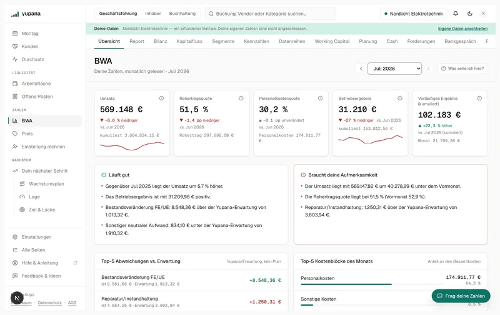The image size is (500, 315).
Task: Open Preis in the sidebar
Action: (x=45, y=133)
